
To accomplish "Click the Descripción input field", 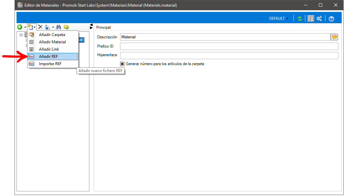I will pyautogui.click(x=225, y=37).
